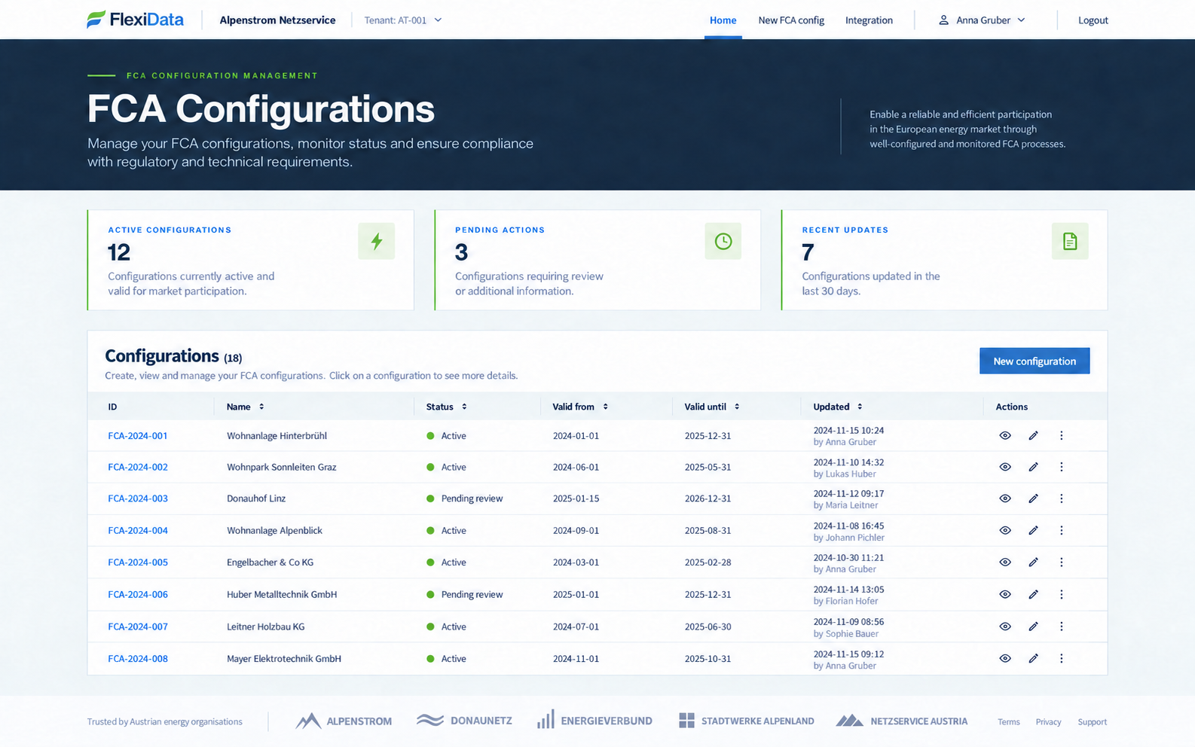View details of FCA-2024-001 via eye icon
Image resolution: width=1195 pixels, height=747 pixels.
pos(1004,435)
